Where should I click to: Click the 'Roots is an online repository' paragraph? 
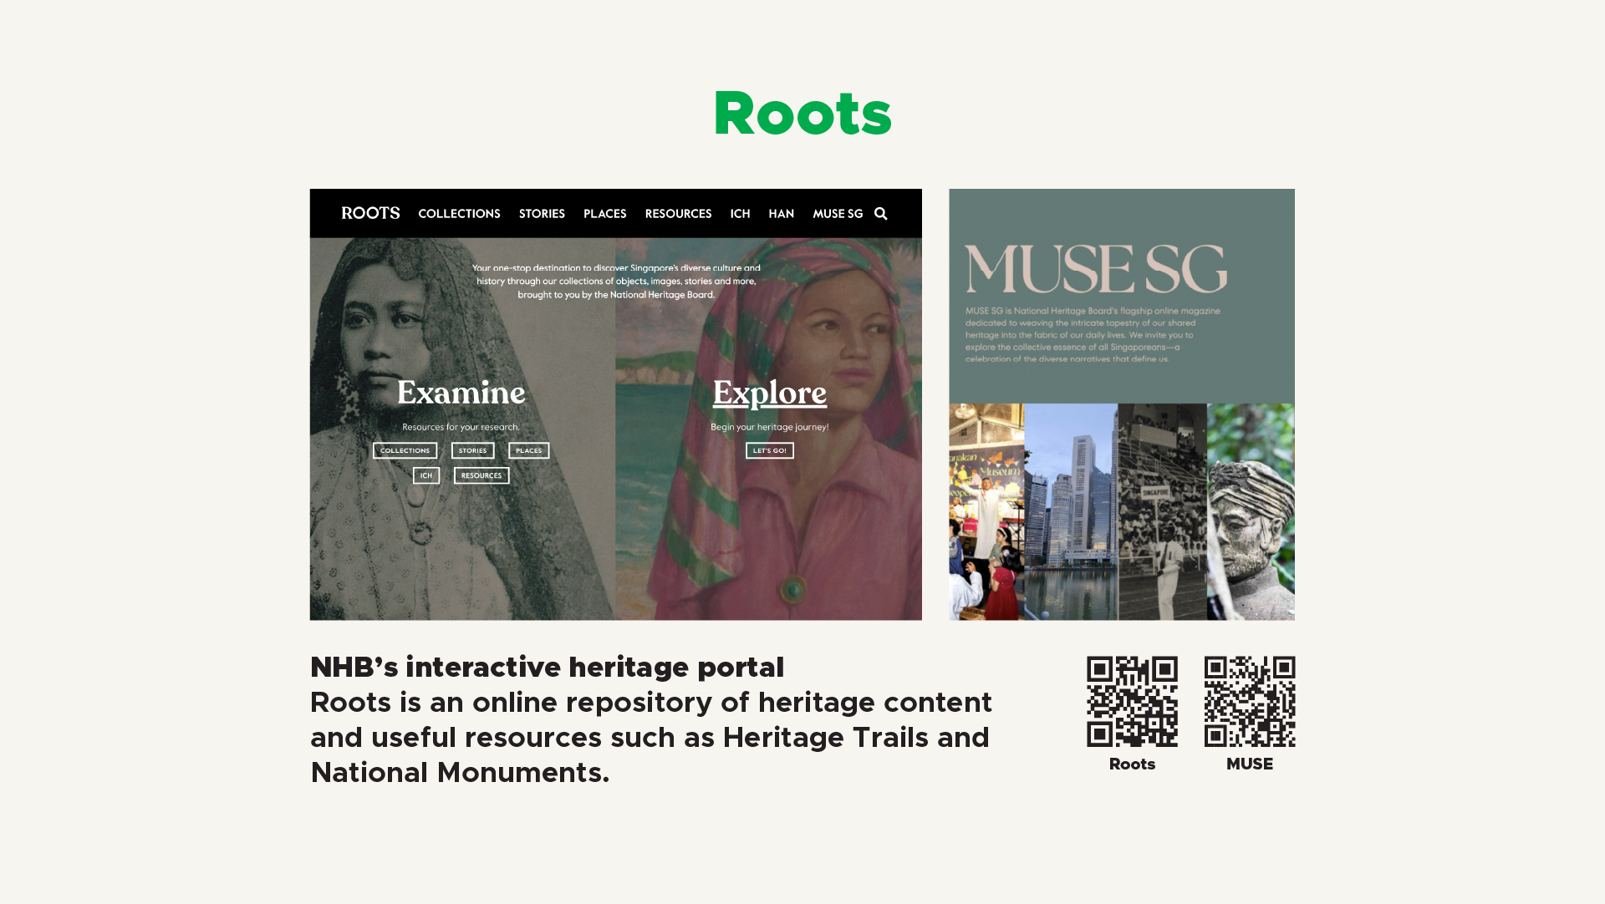point(651,737)
